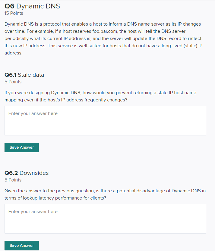Click the placeholder text in Q6.1 field
215x251 pixels.
[33, 113]
